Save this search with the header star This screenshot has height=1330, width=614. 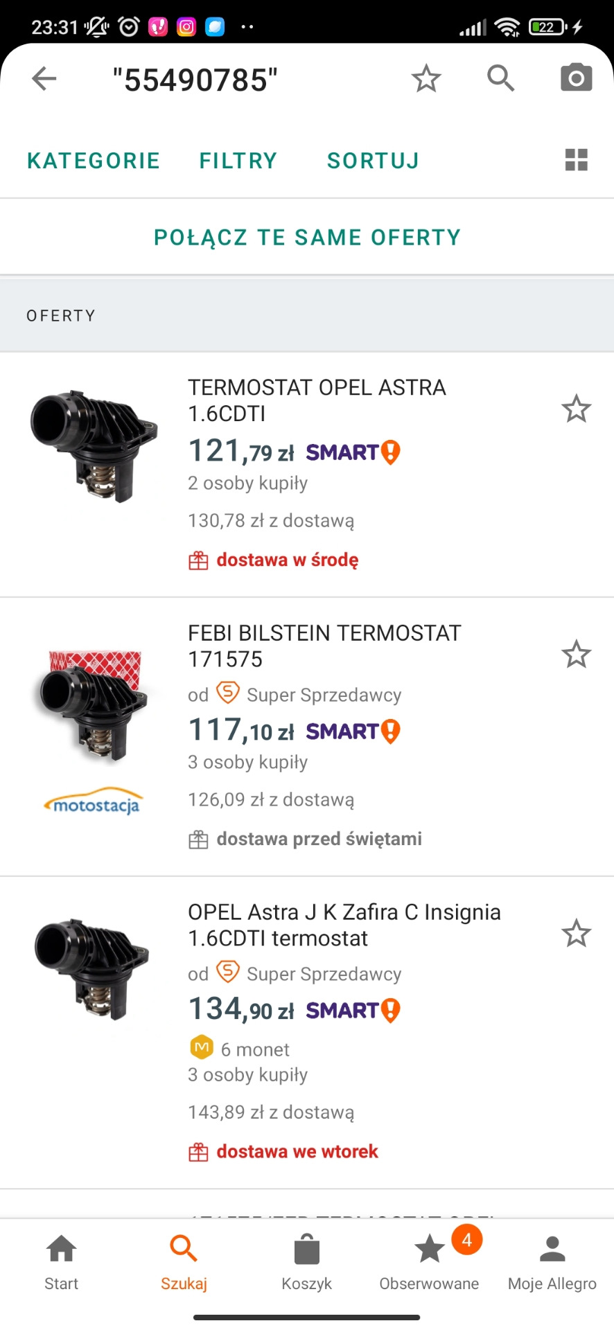(426, 79)
